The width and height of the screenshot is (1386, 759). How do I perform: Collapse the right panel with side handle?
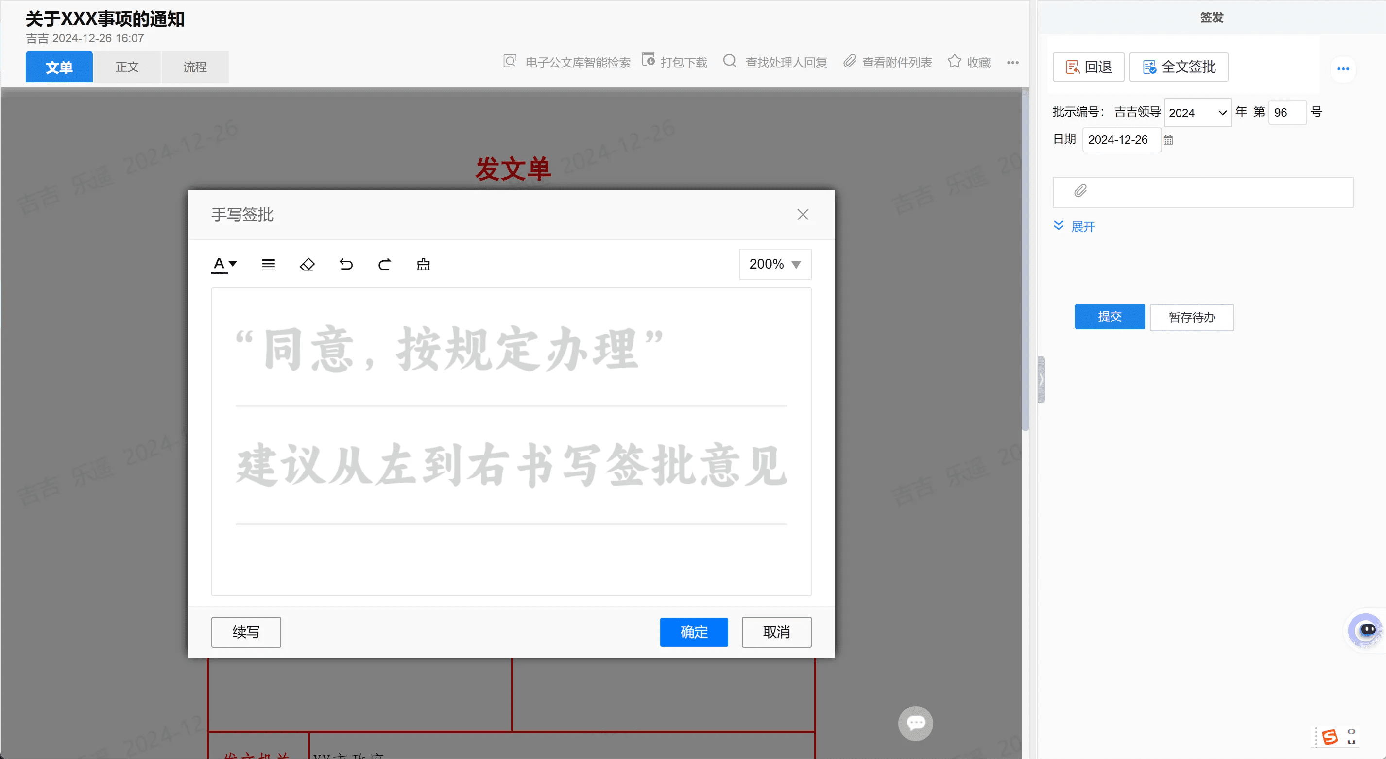[x=1042, y=379]
